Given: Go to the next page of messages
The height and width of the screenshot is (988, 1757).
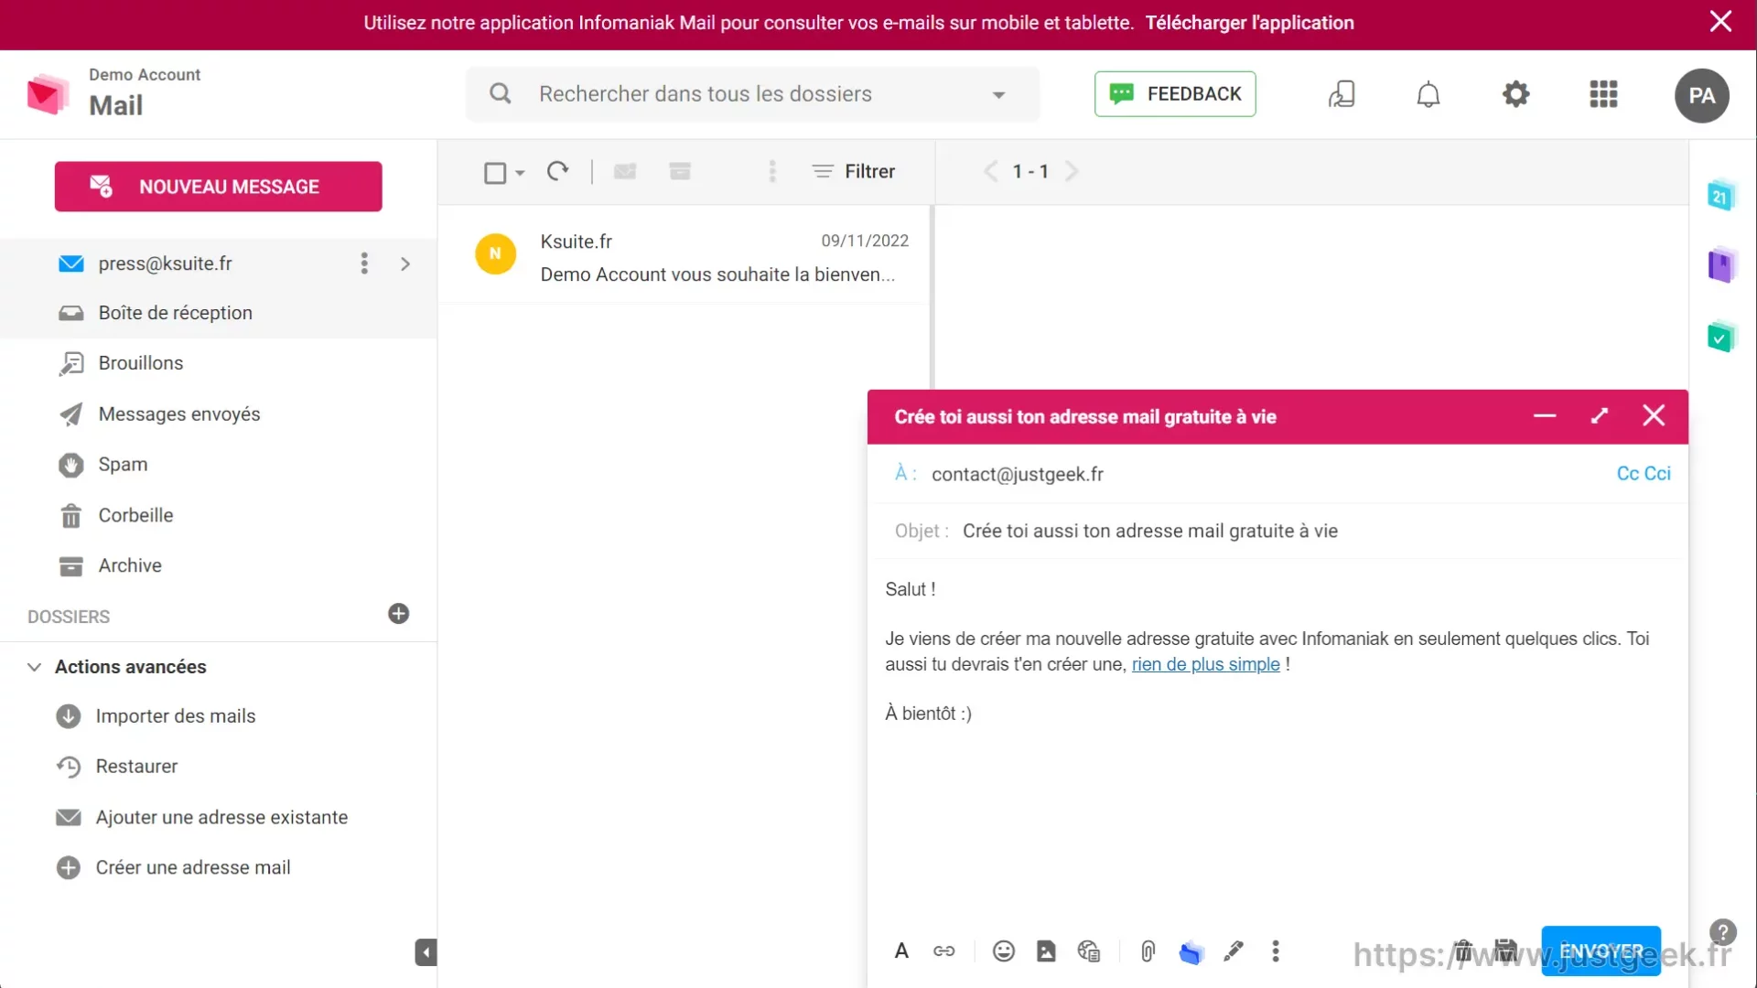Looking at the screenshot, I should (1072, 171).
